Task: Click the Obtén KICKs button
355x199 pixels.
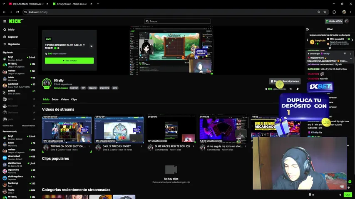Action: click(x=334, y=21)
